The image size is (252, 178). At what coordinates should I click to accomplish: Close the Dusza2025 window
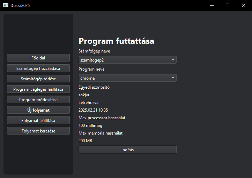pos(244,5)
